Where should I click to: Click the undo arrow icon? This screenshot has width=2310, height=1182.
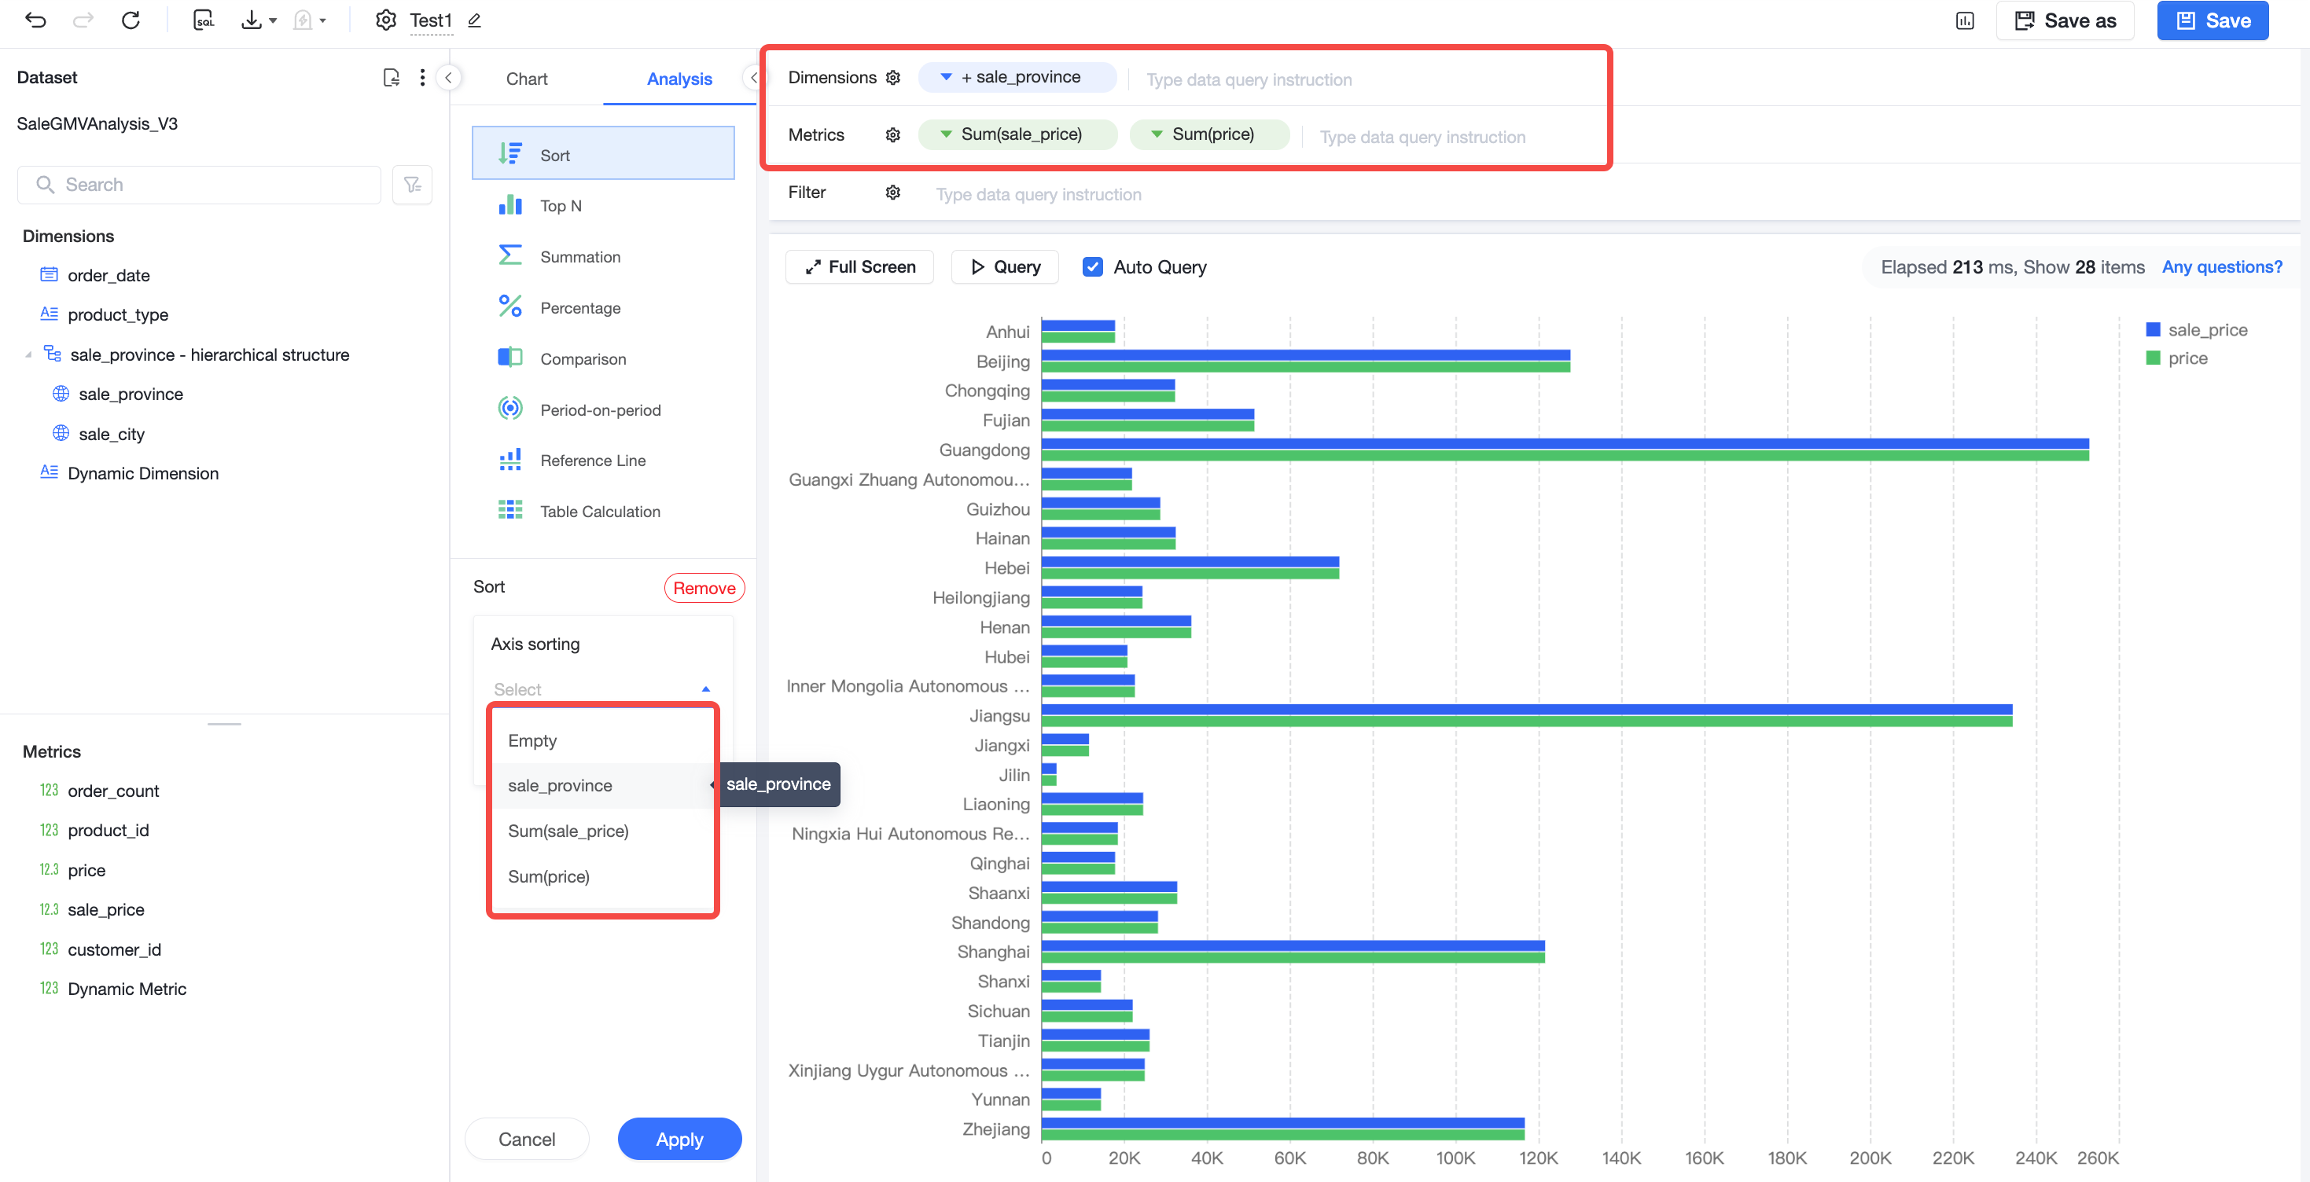pos(35,20)
